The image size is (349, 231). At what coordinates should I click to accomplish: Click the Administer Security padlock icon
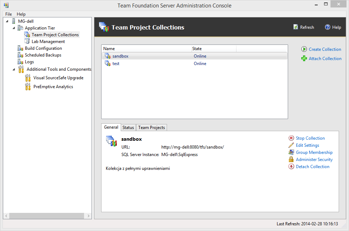point(291,160)
